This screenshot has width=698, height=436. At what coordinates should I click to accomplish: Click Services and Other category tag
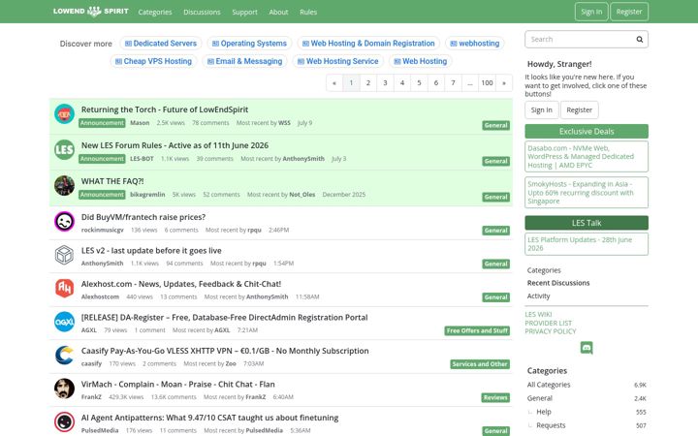(x=480, y=364)
